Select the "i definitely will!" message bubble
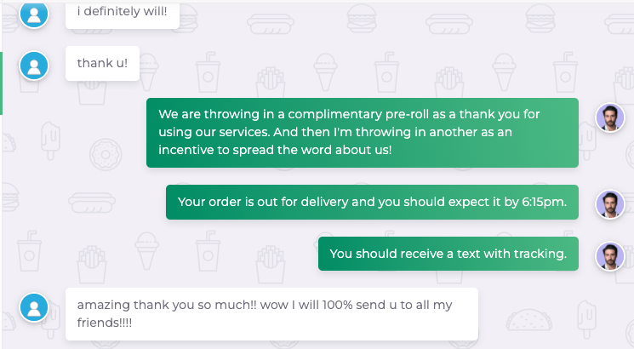634x349 pixels. pos(122,13)
